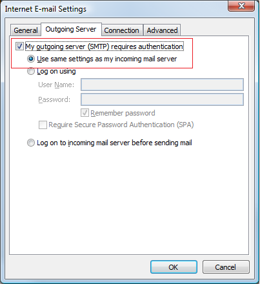Image resolution: width=260 pixels, height=284 pixels.
Task: Select the Outgoing Server tab
Action: 71,29
